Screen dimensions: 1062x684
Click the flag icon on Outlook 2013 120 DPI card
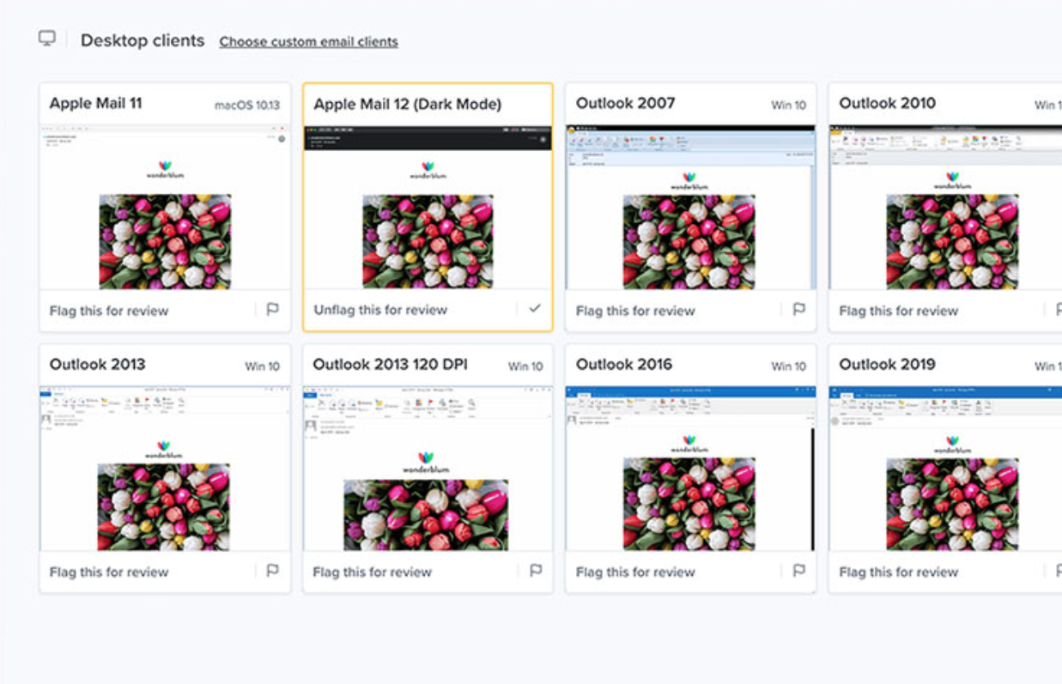tap(536, 569)
